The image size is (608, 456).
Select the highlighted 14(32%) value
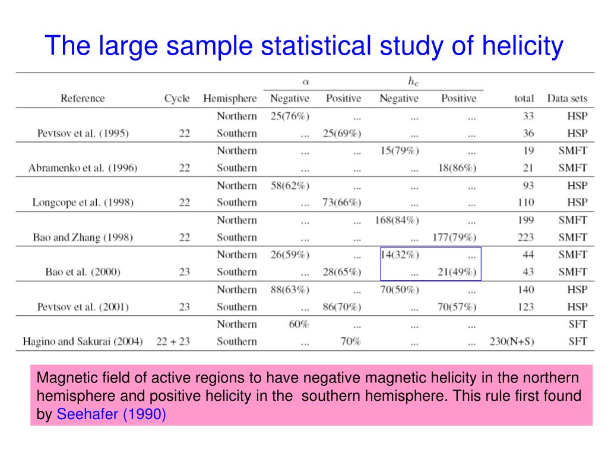point(400,255)
